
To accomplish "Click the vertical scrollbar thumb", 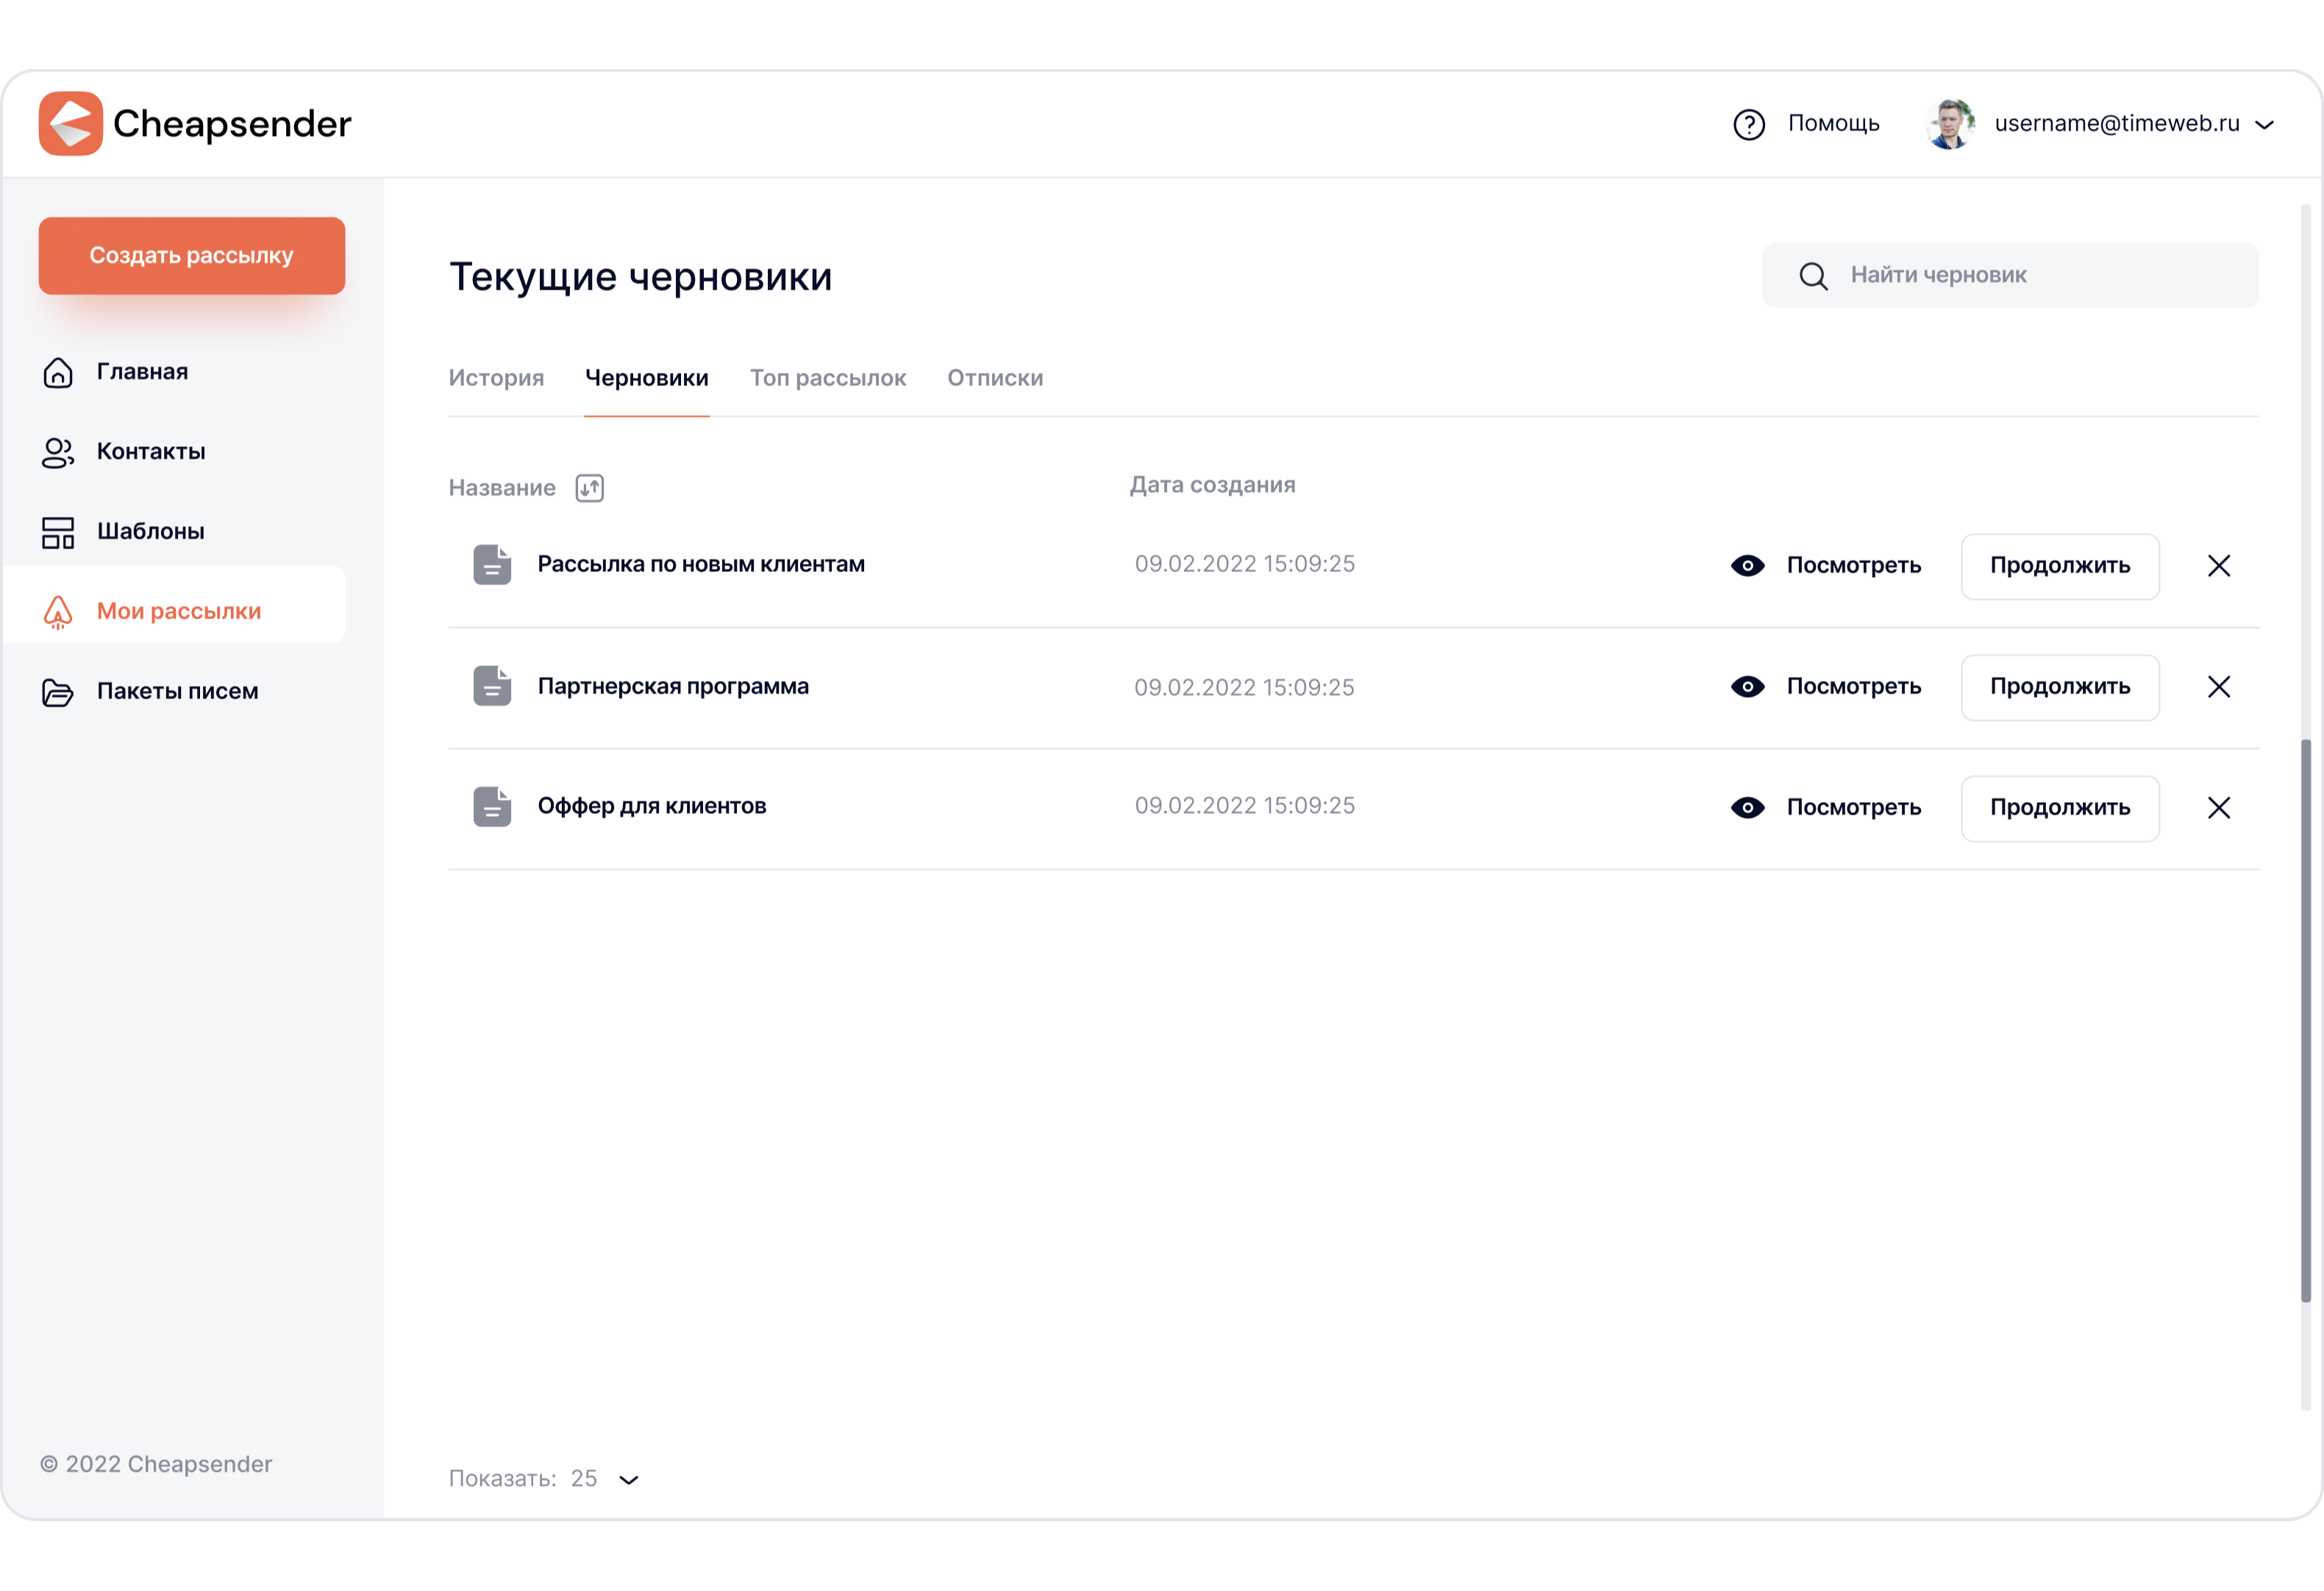I will (x=2306, y=1020).
